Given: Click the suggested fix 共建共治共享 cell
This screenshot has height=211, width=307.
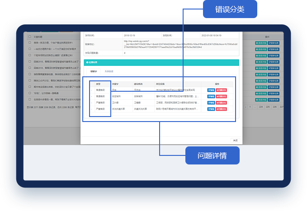Looking at the screenshot, I should click(140, 109).
